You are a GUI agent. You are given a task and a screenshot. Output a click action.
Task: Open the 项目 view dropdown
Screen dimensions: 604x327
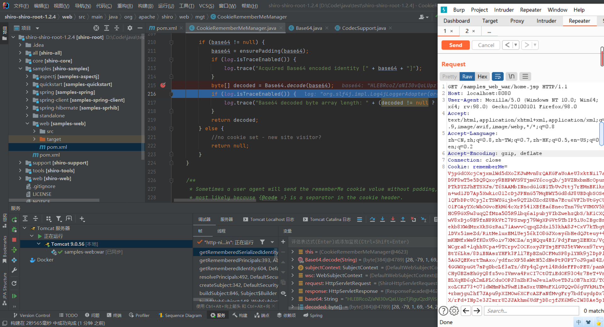tap(37, 28)
